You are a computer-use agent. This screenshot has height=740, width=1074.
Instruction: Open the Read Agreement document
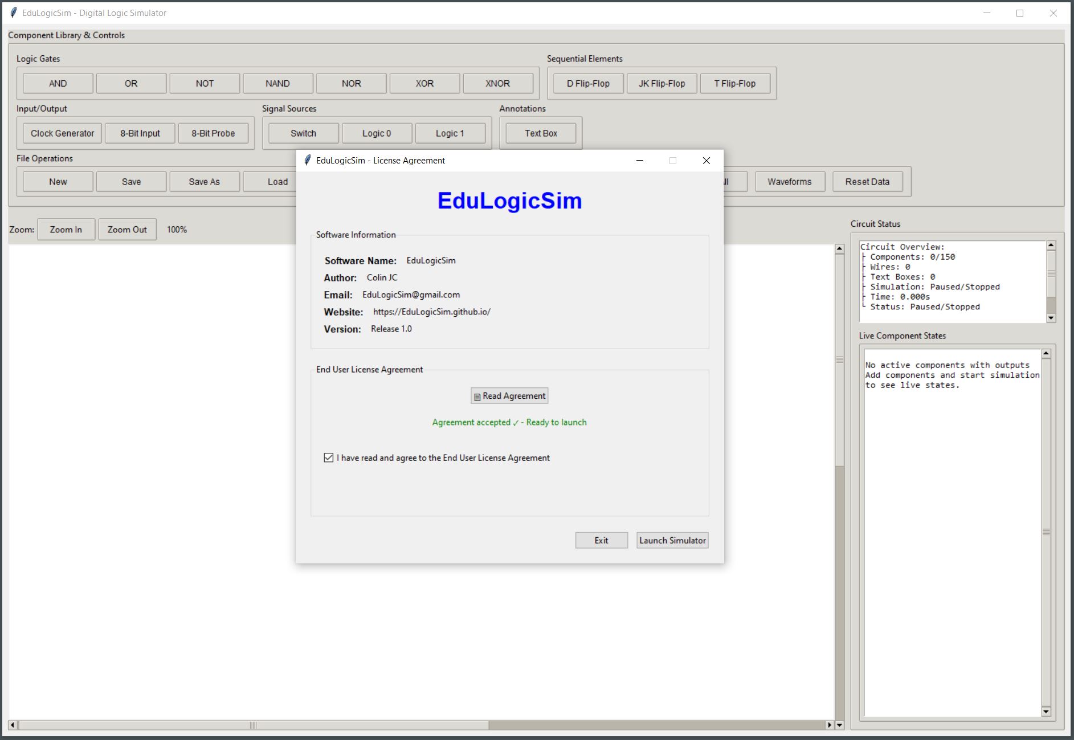coord(509,396)
